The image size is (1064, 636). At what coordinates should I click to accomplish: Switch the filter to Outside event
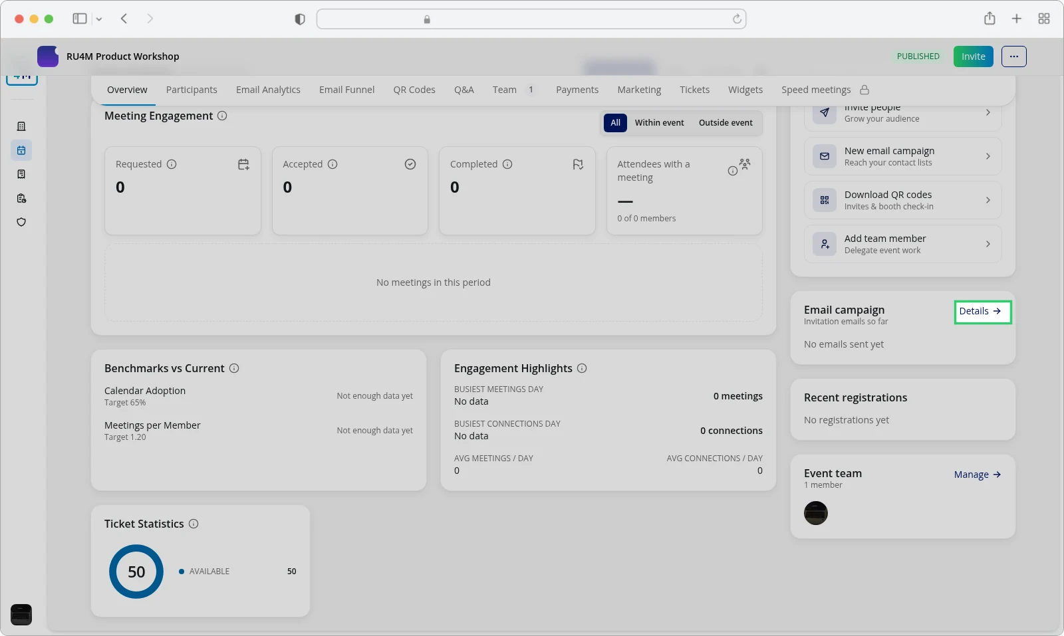pyautogui.click(x=726, y=123)
